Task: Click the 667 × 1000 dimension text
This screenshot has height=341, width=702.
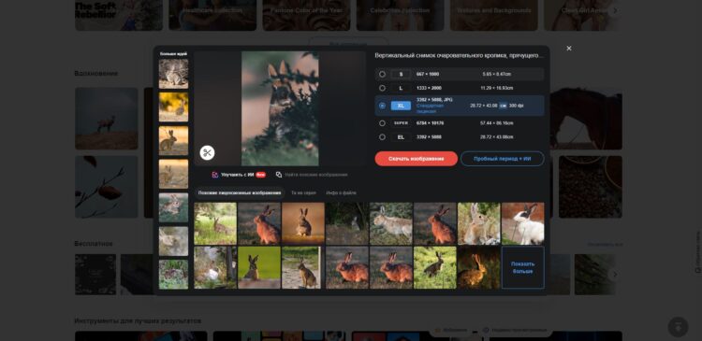Action: click(428, 74)
